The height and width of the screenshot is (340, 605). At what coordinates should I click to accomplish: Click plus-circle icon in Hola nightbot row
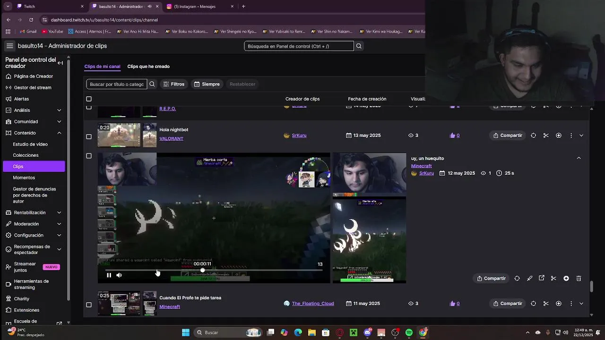coord(559,136)
